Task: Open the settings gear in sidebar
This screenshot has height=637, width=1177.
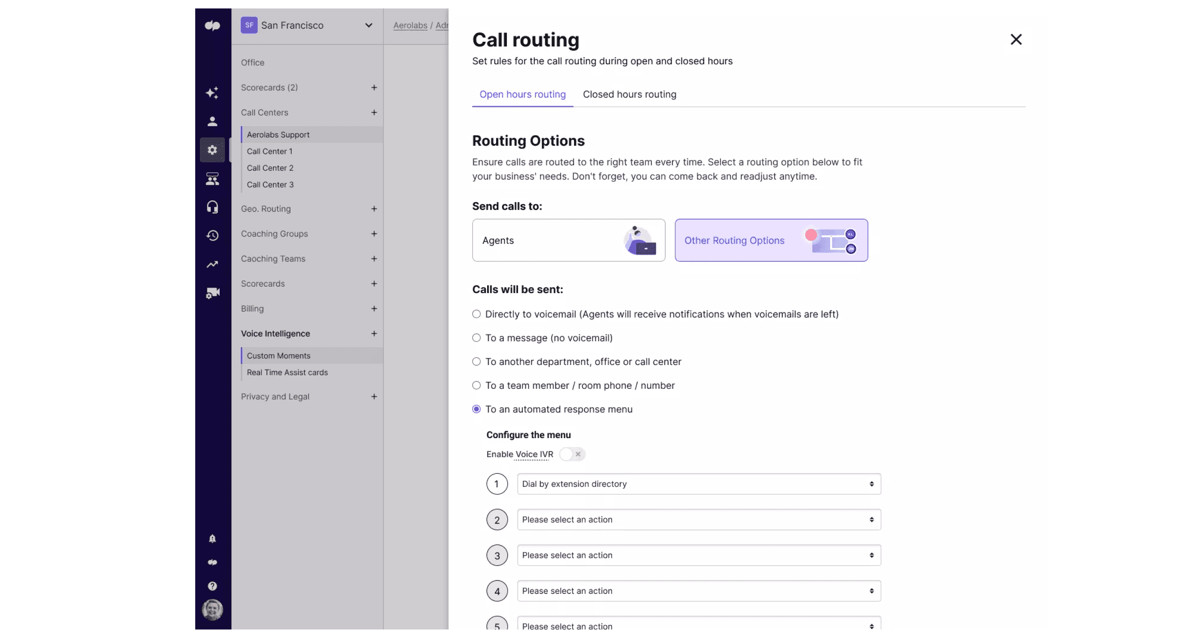Action: (212, 150)
